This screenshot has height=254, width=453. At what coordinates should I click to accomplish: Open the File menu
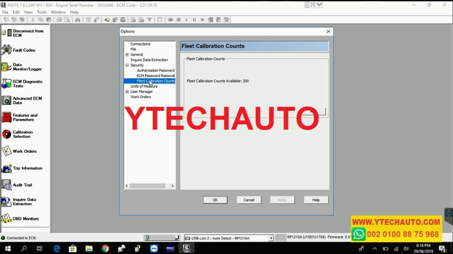pyautogui.click(x=5, y=12)
